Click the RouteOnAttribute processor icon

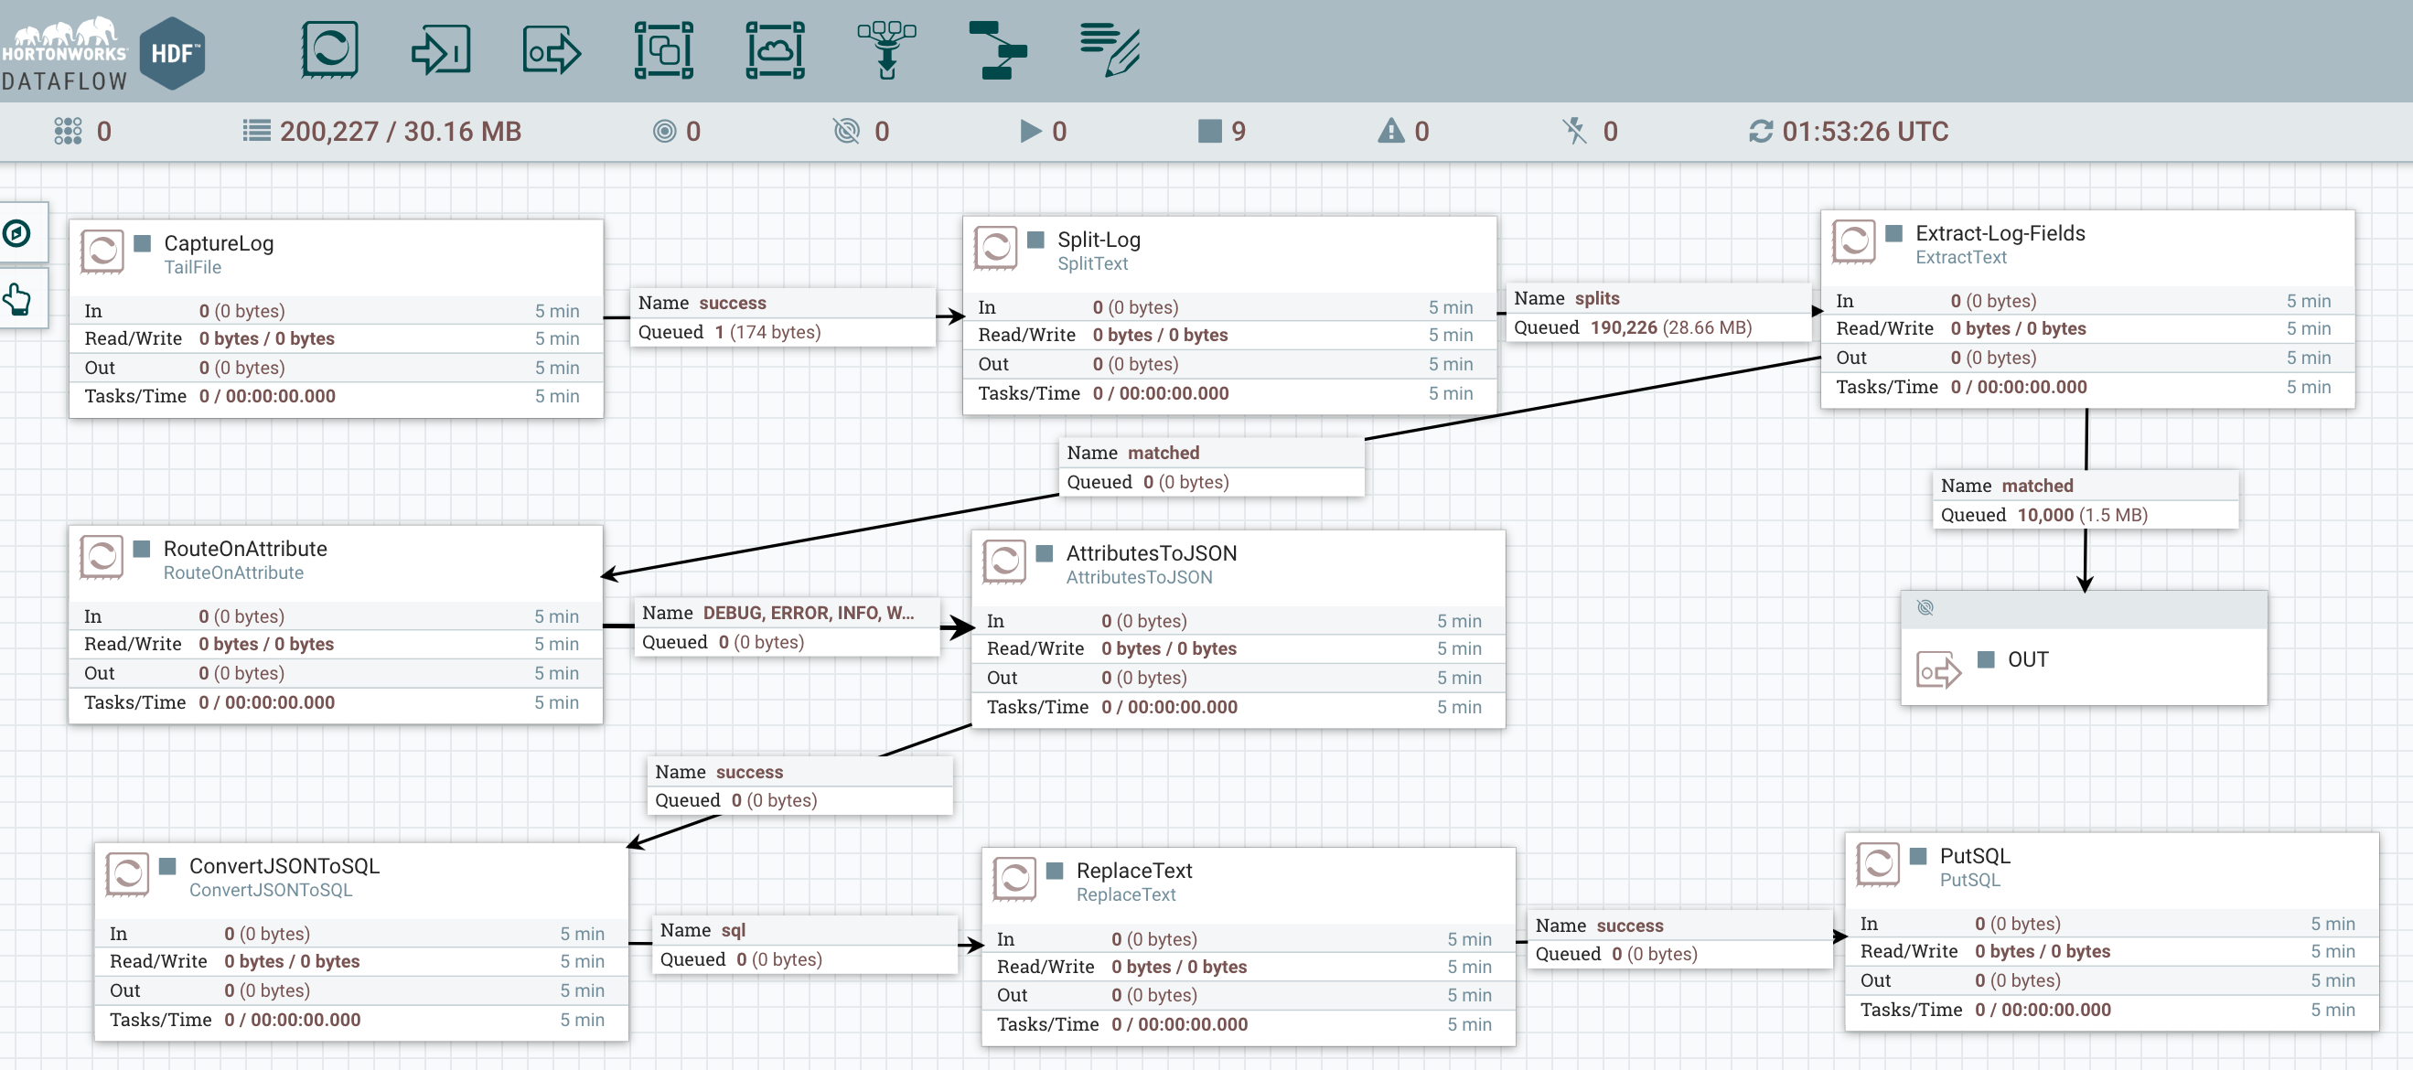pyautogui.click(x=102, y=557)
